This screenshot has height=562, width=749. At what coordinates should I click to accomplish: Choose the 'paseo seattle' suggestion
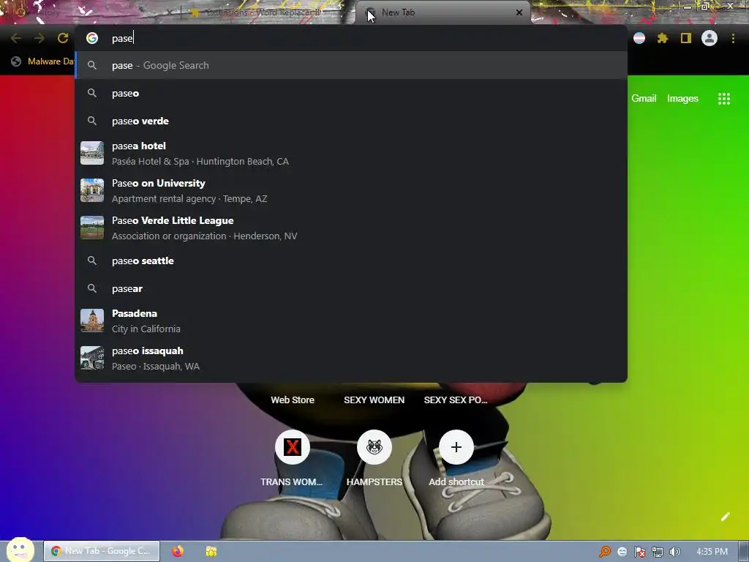point(351,261)
